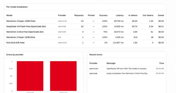Click the 23 requests value

(x=82, y=21)
